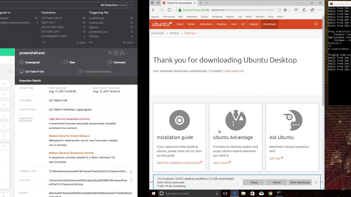Open Edge more options ellipsis
351x197 pixels.
pos(320,10)
